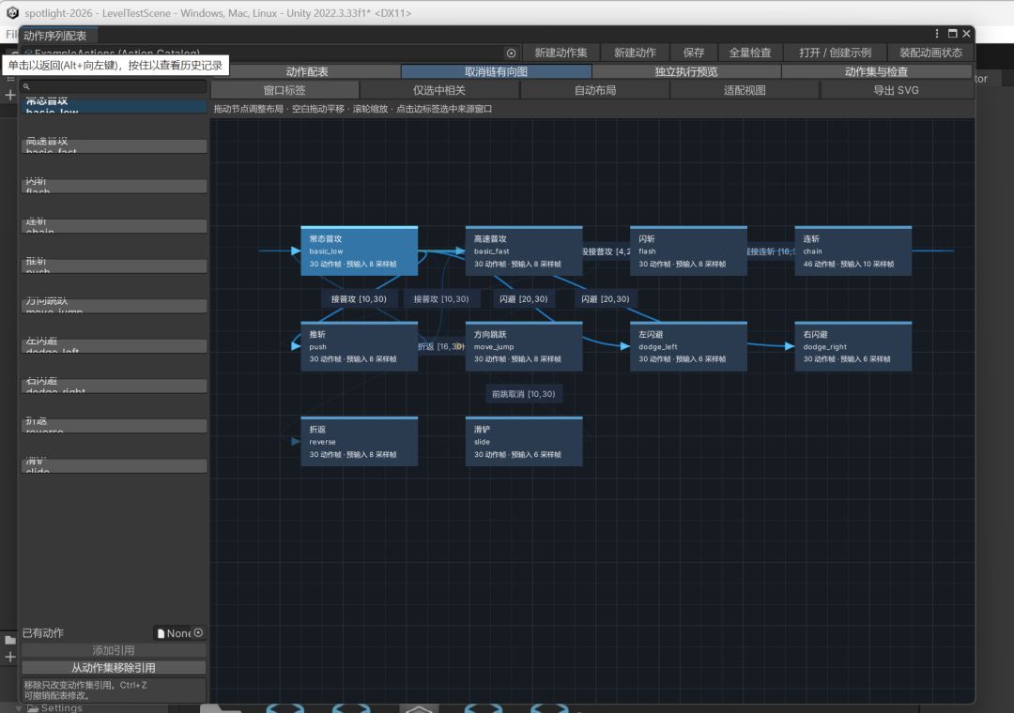
Task: Open the window's three-dot options menu
Action: coord(936,34)
